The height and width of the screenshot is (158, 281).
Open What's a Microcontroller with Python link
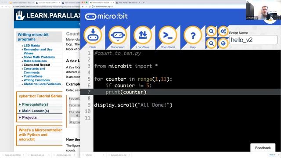tap(40, 135)
